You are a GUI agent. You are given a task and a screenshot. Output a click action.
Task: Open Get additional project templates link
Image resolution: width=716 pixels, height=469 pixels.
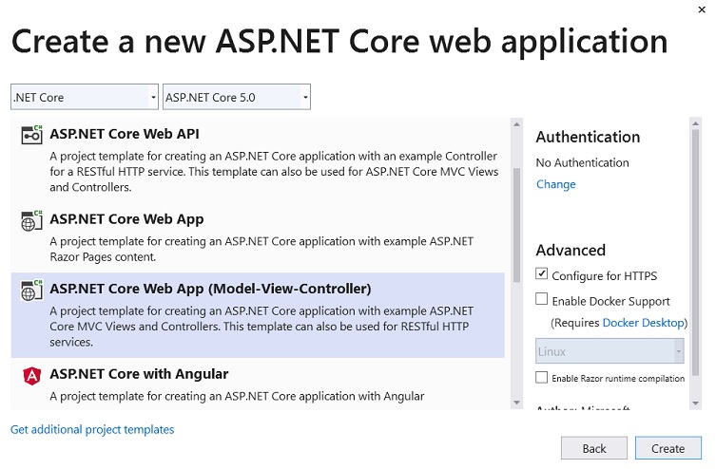(92, 430)
